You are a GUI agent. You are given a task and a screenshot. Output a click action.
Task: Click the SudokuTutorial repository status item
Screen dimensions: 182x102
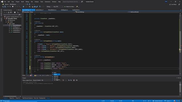tap(158, 101)
